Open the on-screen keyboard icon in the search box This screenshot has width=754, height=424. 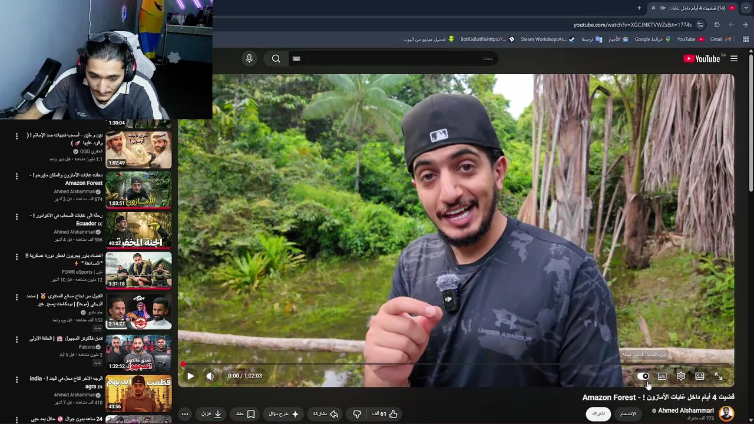[296, 58]
